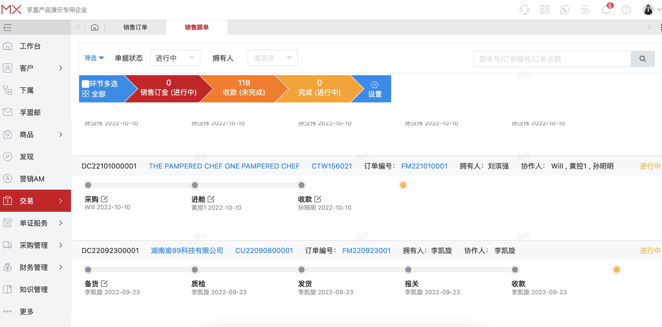
Task: Switch to the 销售订单 tab
Action: (135, 27)
